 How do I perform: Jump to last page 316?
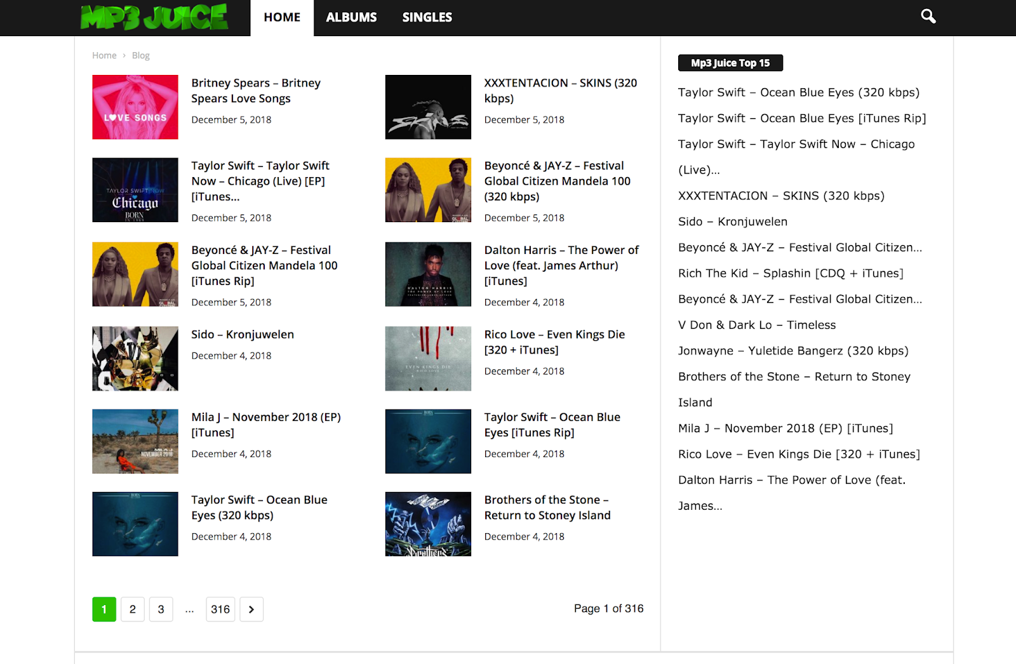[x=220, y=609]
